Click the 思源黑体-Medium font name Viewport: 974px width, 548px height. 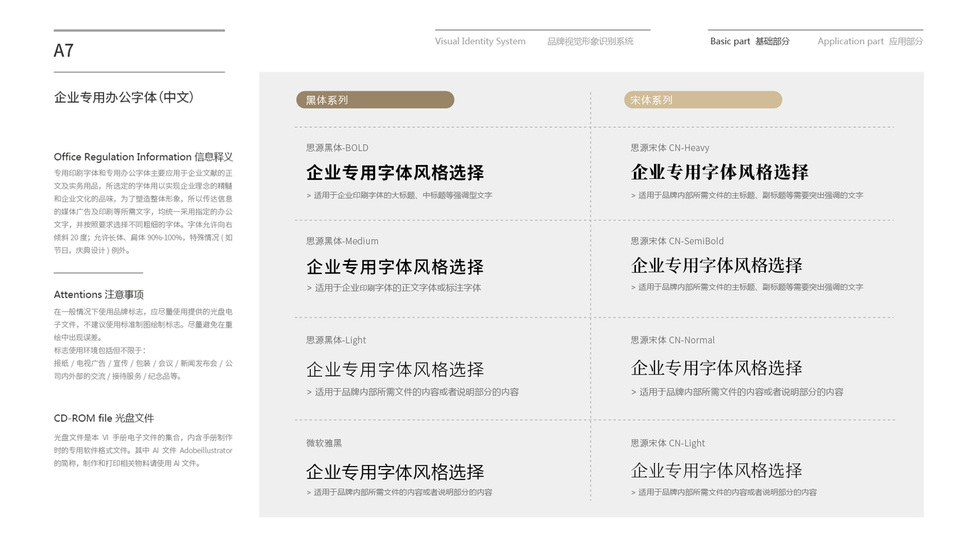(x=342, y=241)
